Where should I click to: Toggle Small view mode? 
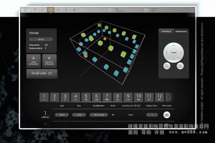pos(41,73)
